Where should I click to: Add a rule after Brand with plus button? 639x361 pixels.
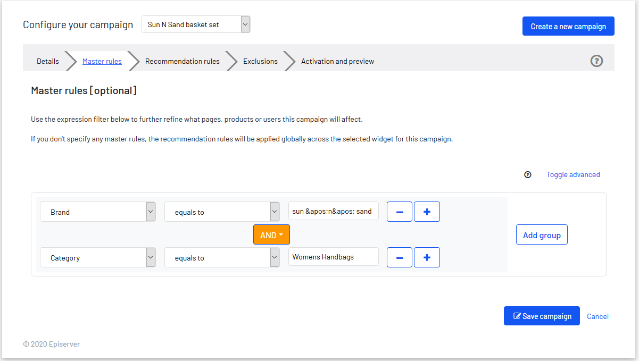(x=427, y=212)
